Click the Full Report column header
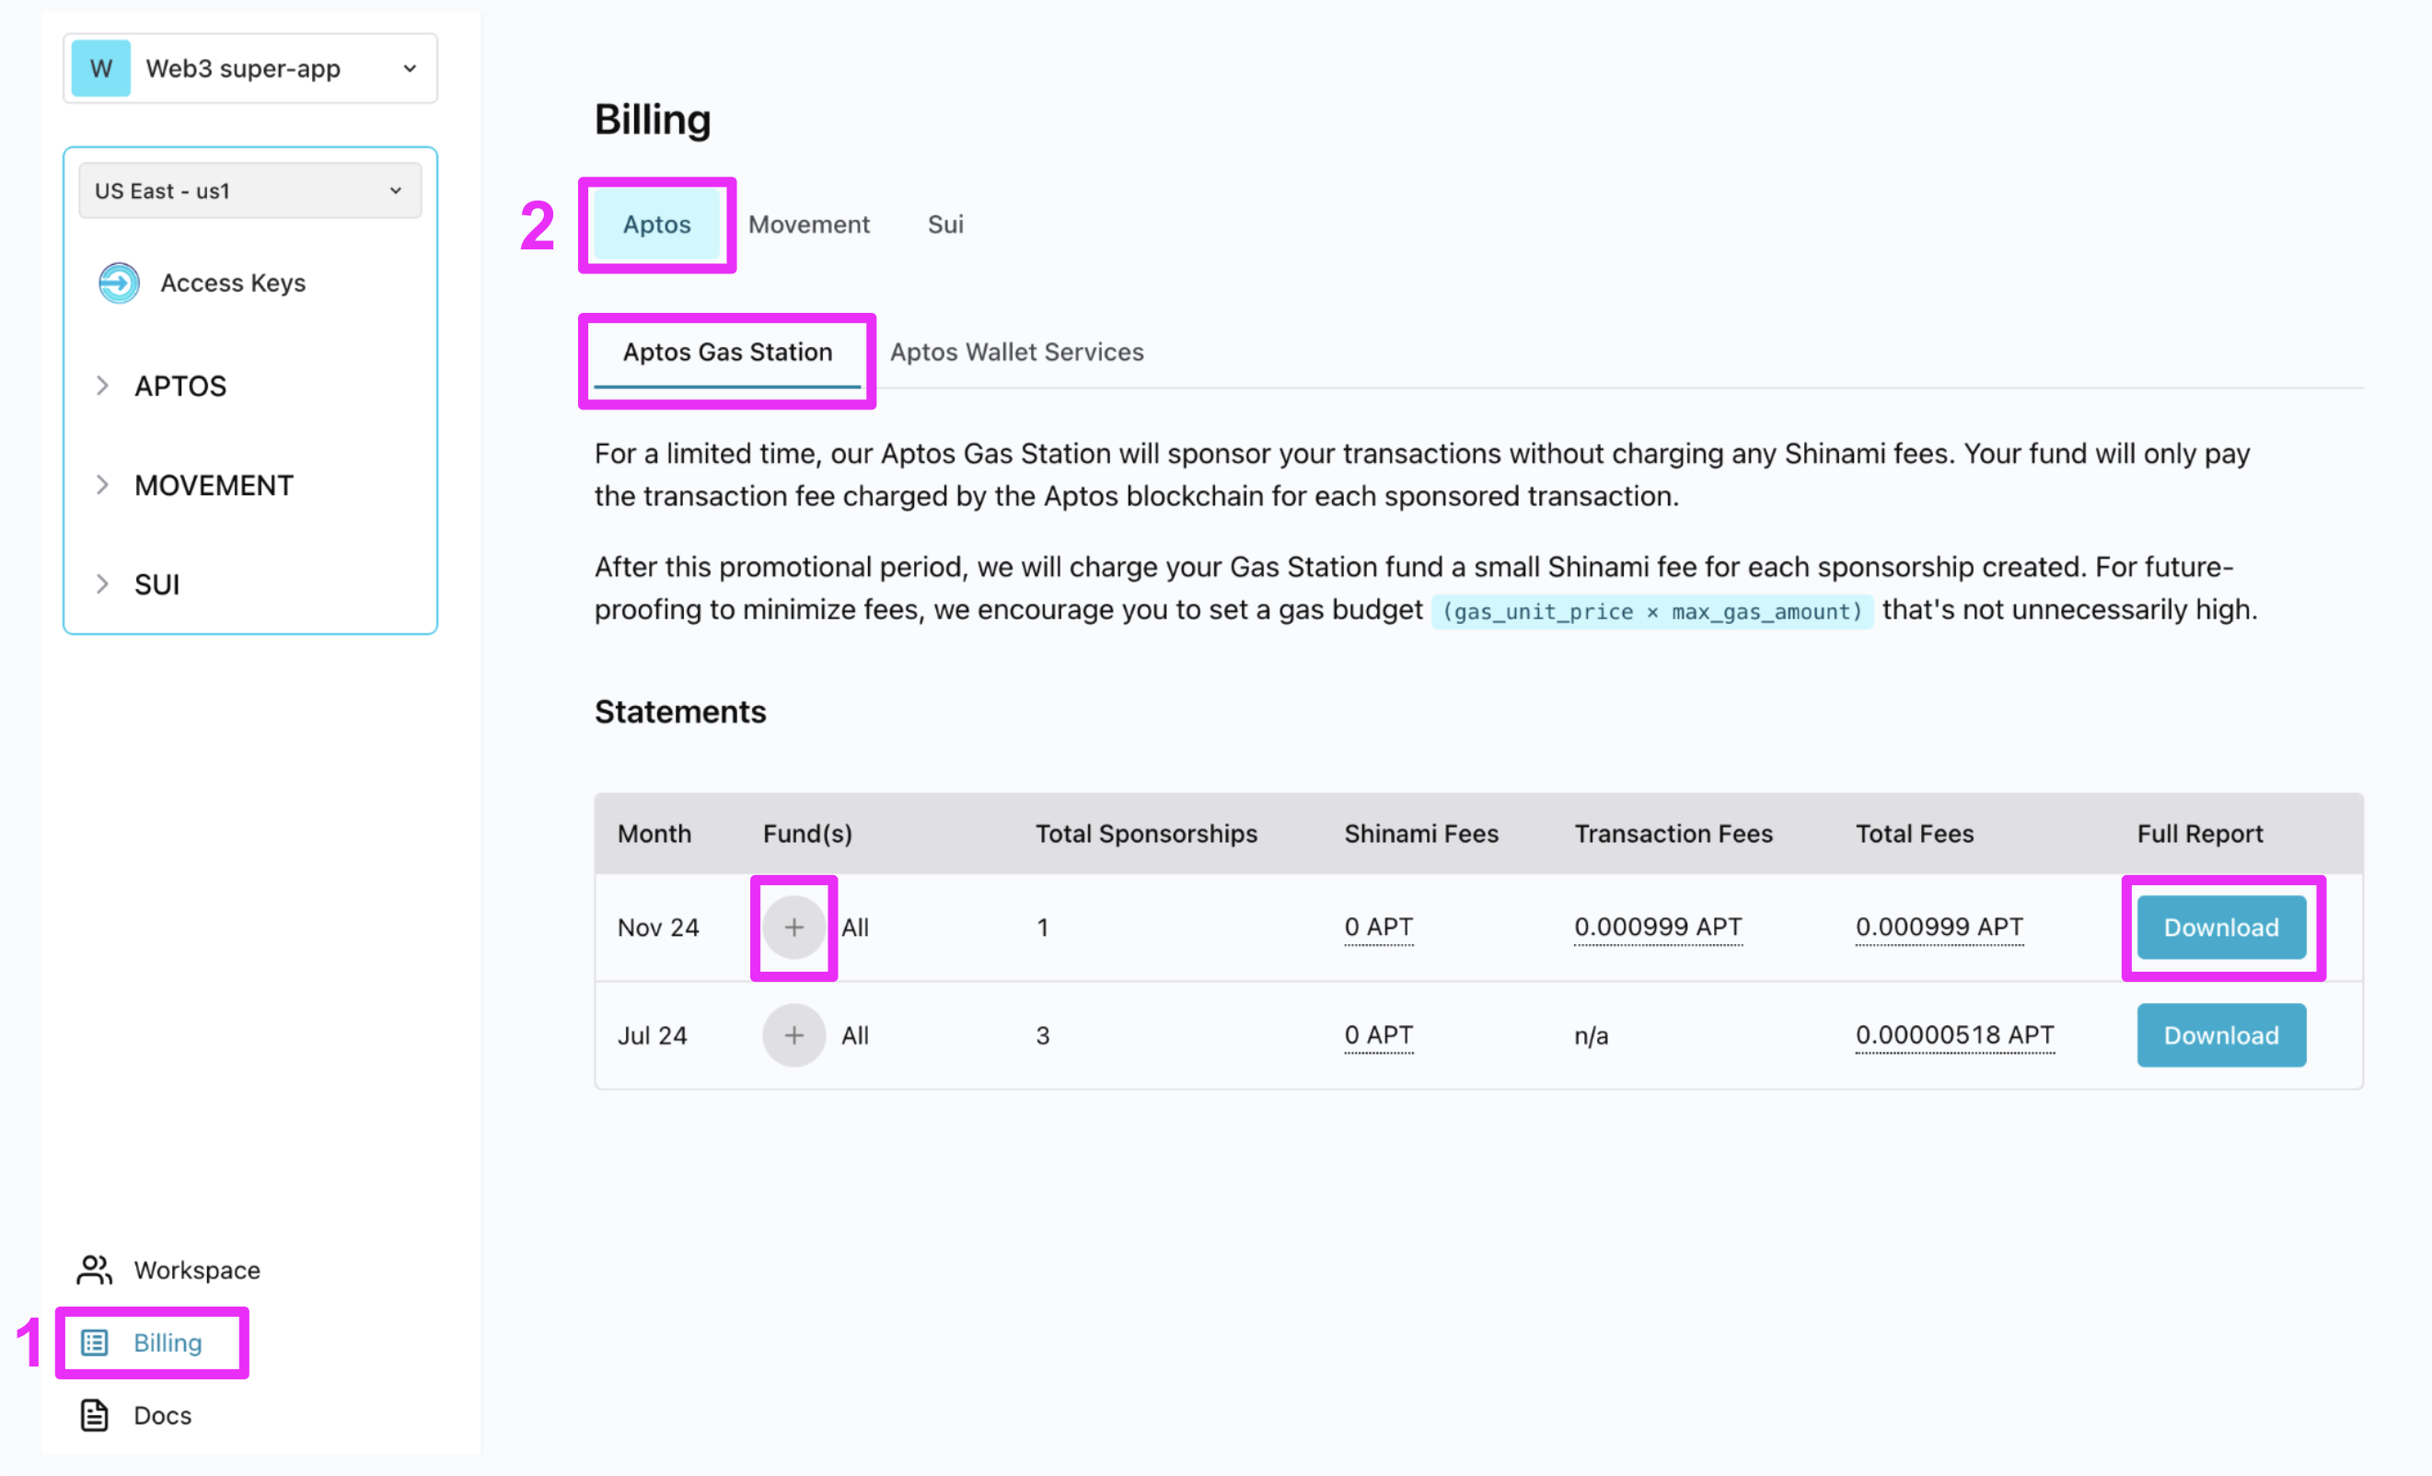 coord(2199,834)
